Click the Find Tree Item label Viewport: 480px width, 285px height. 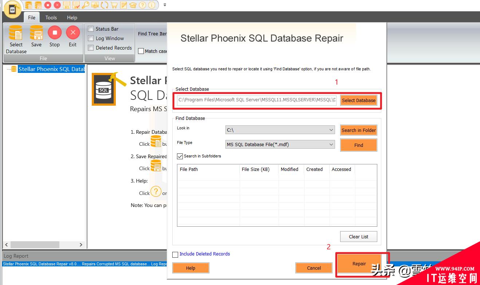click(x=152, y=34)
